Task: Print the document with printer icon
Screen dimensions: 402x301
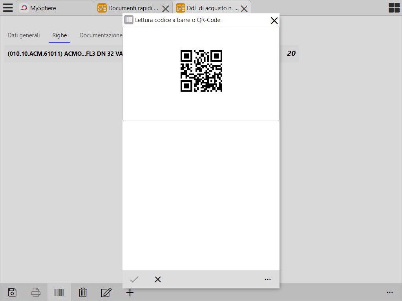Action: pos(36,292)
